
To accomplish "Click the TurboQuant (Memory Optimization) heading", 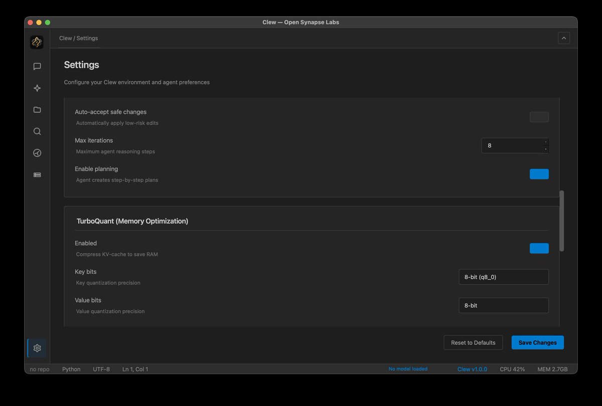I will tap(132, 221).
